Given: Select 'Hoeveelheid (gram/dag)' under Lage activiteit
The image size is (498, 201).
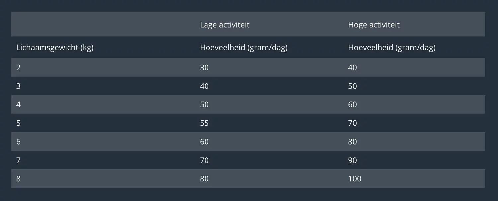Looking at the screenshot, I should (243, 47).
